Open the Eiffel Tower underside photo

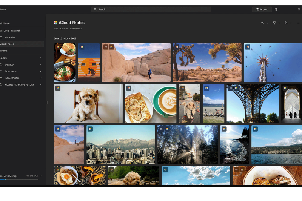tap(253, 103)
